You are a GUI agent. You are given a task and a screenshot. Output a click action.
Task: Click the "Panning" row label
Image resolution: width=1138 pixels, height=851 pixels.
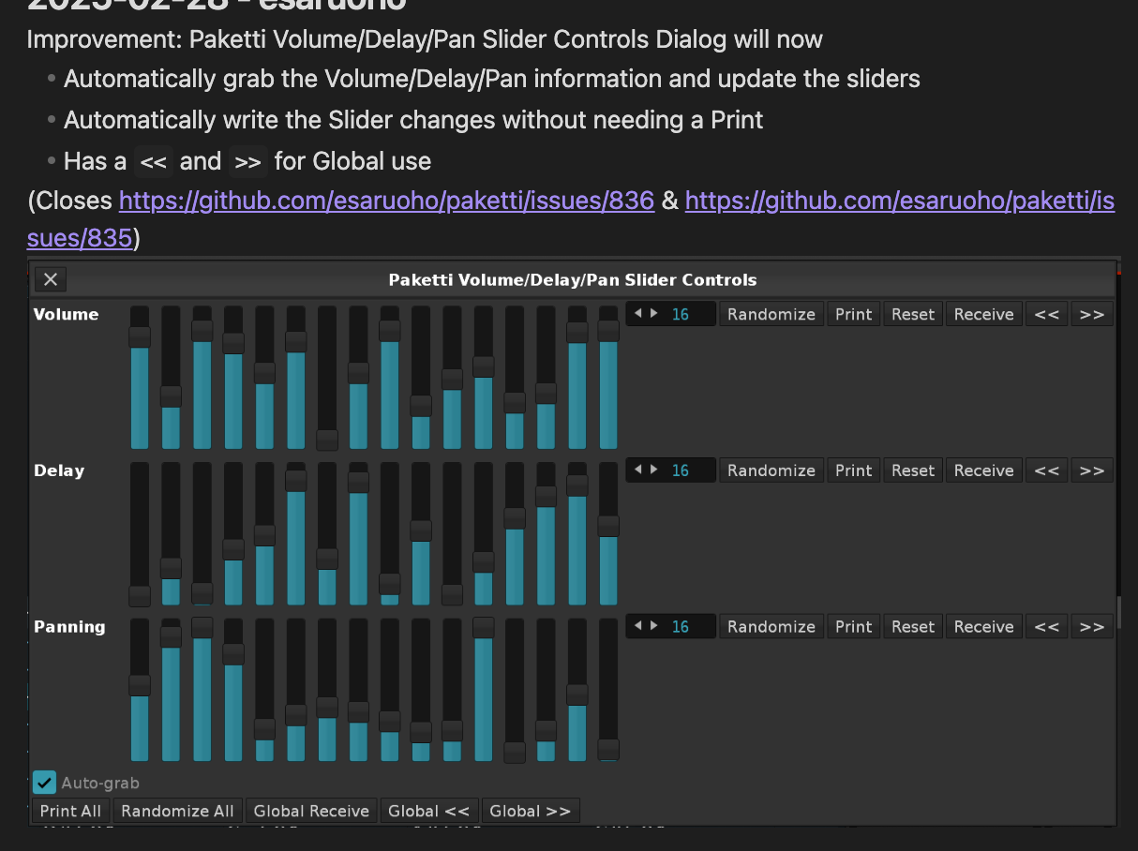pos(69,626)
